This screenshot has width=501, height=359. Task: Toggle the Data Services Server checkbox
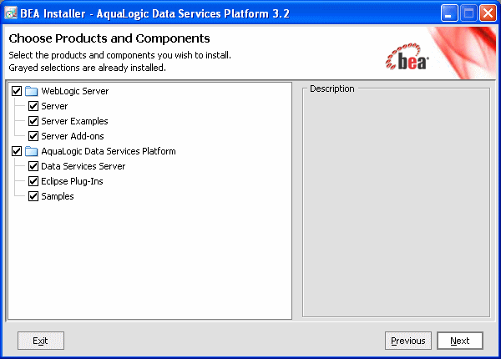pos(33,166)
